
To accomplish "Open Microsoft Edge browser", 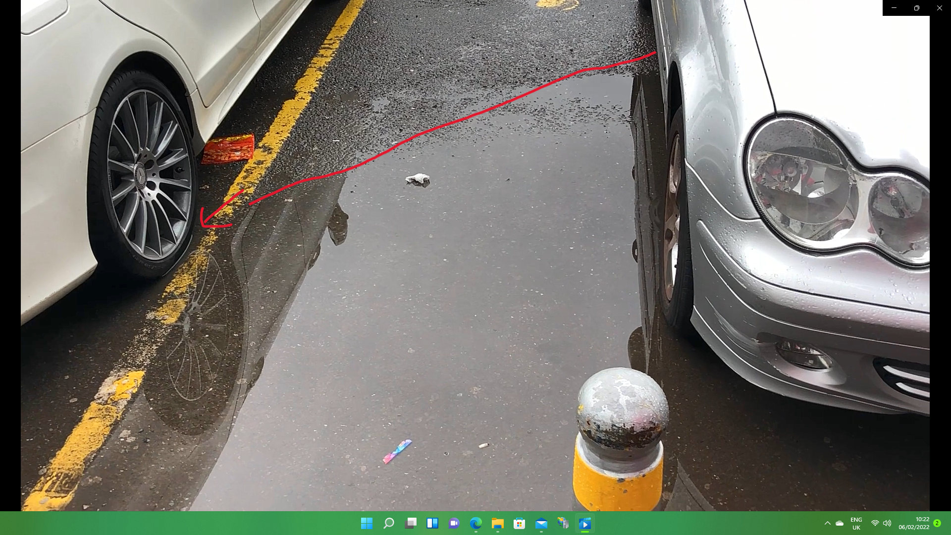I will (475, 523).
